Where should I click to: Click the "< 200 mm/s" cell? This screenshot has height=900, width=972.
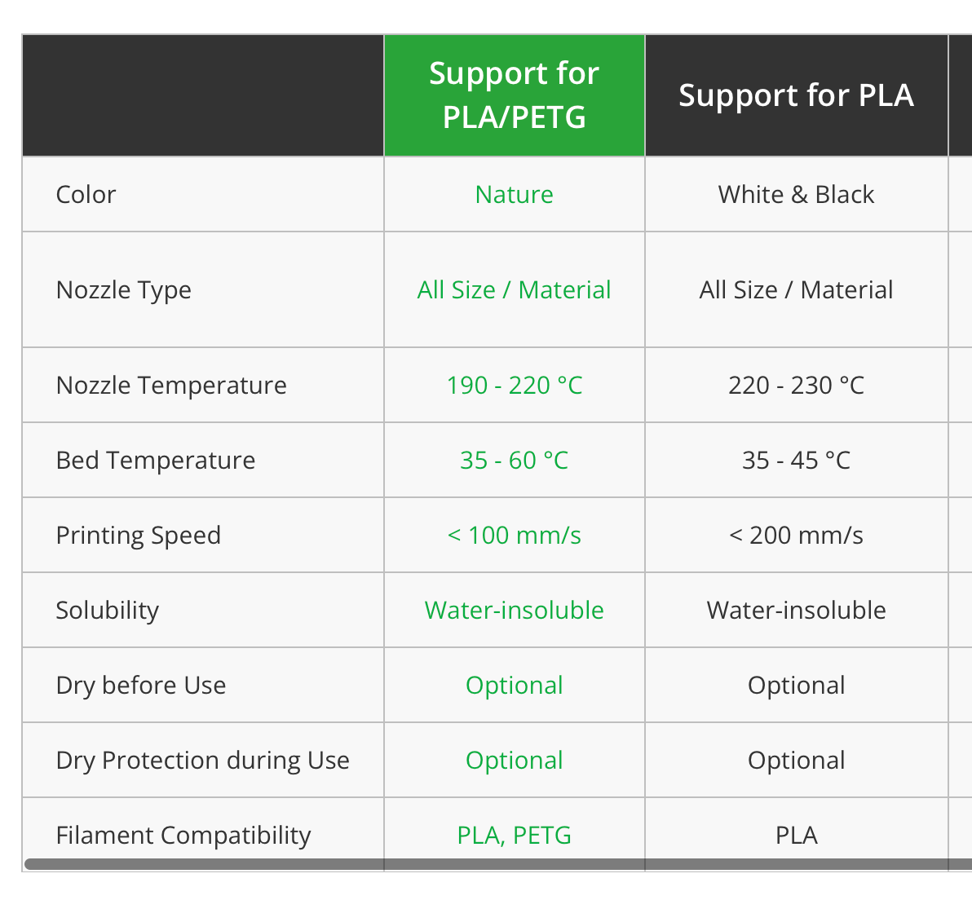point(796,536)
